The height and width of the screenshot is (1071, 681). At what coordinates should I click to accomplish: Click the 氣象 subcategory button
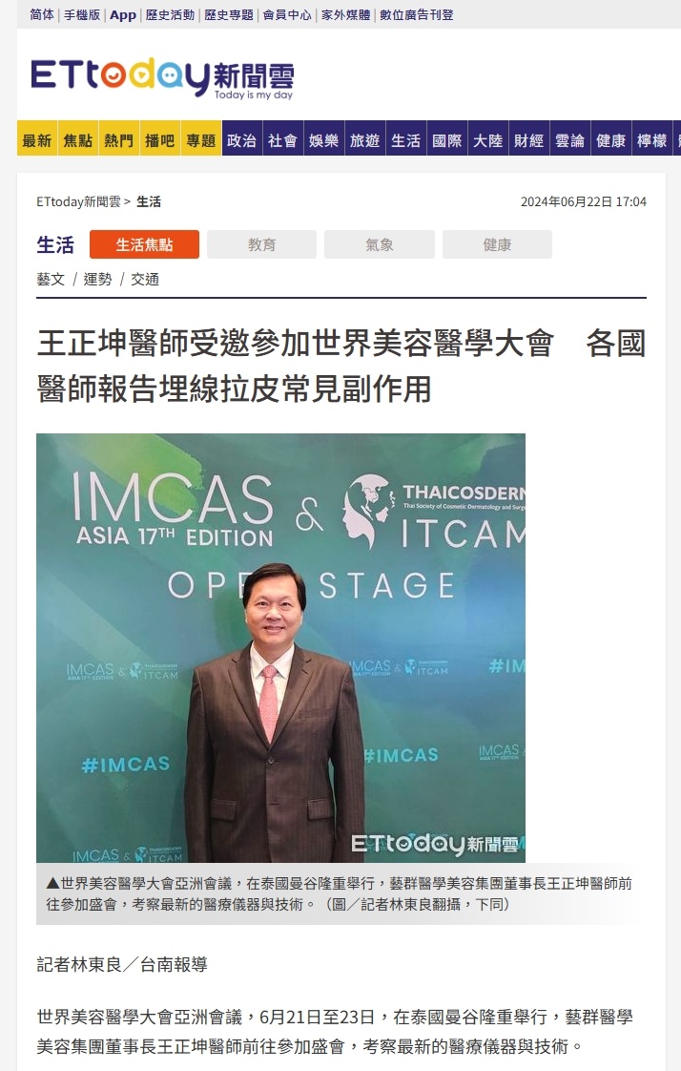pyautogui.click(x=379, y=244)
